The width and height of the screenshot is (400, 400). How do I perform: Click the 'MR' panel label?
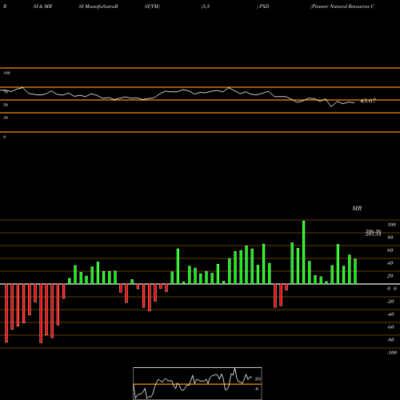tap(357, 208)
